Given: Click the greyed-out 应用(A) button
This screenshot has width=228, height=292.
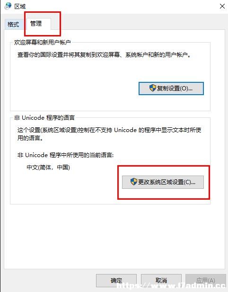Looking at the screenshot, I should coord(206,281).
